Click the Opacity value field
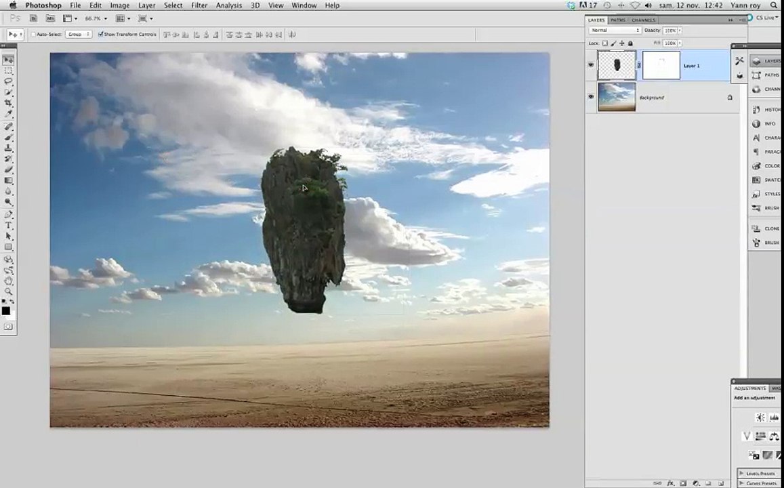 pos(669,30)
